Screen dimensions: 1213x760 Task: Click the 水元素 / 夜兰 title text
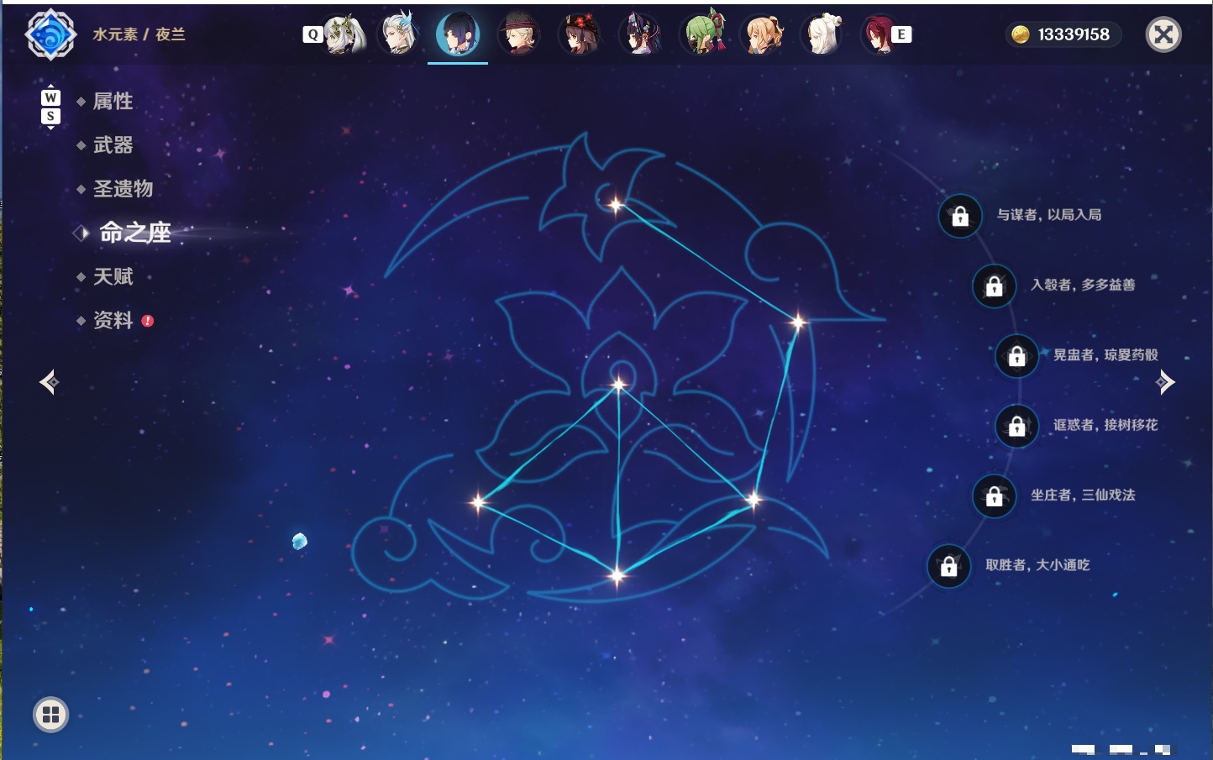(x=139, y=34)
